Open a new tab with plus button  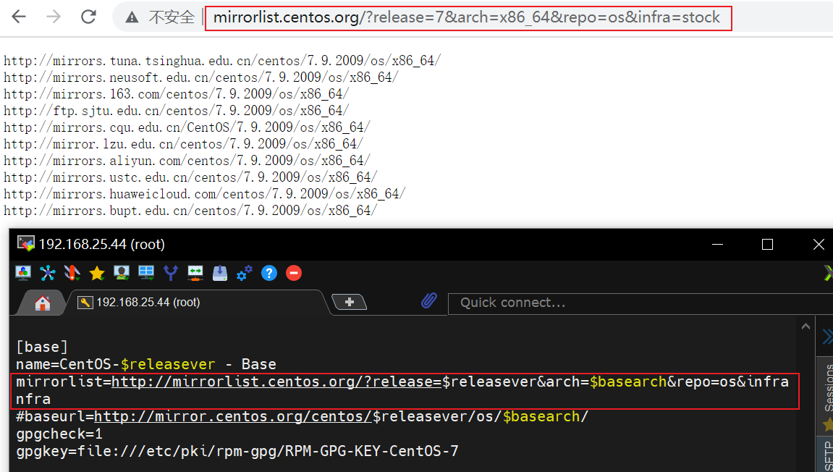tap(349, 302)
